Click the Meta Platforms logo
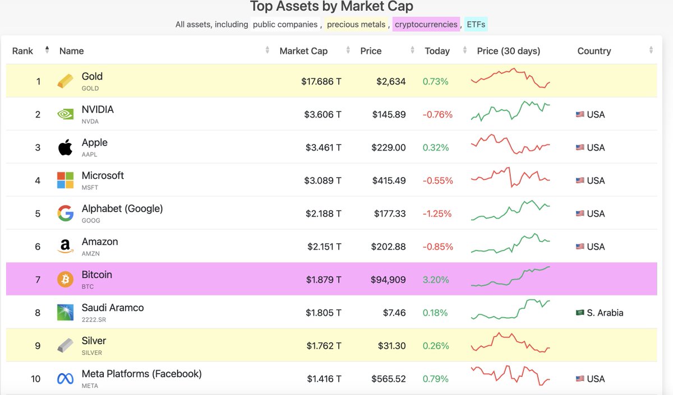The height and width of the screenshot is (395, 673). click(65, 378)
